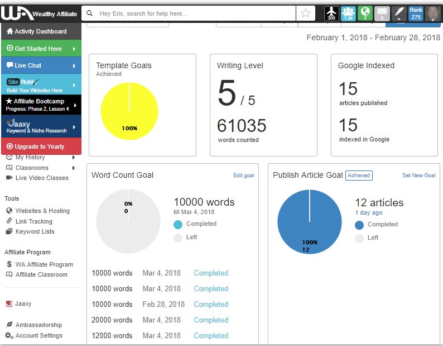Click the 12 articles text

click(x=379, y=203)
